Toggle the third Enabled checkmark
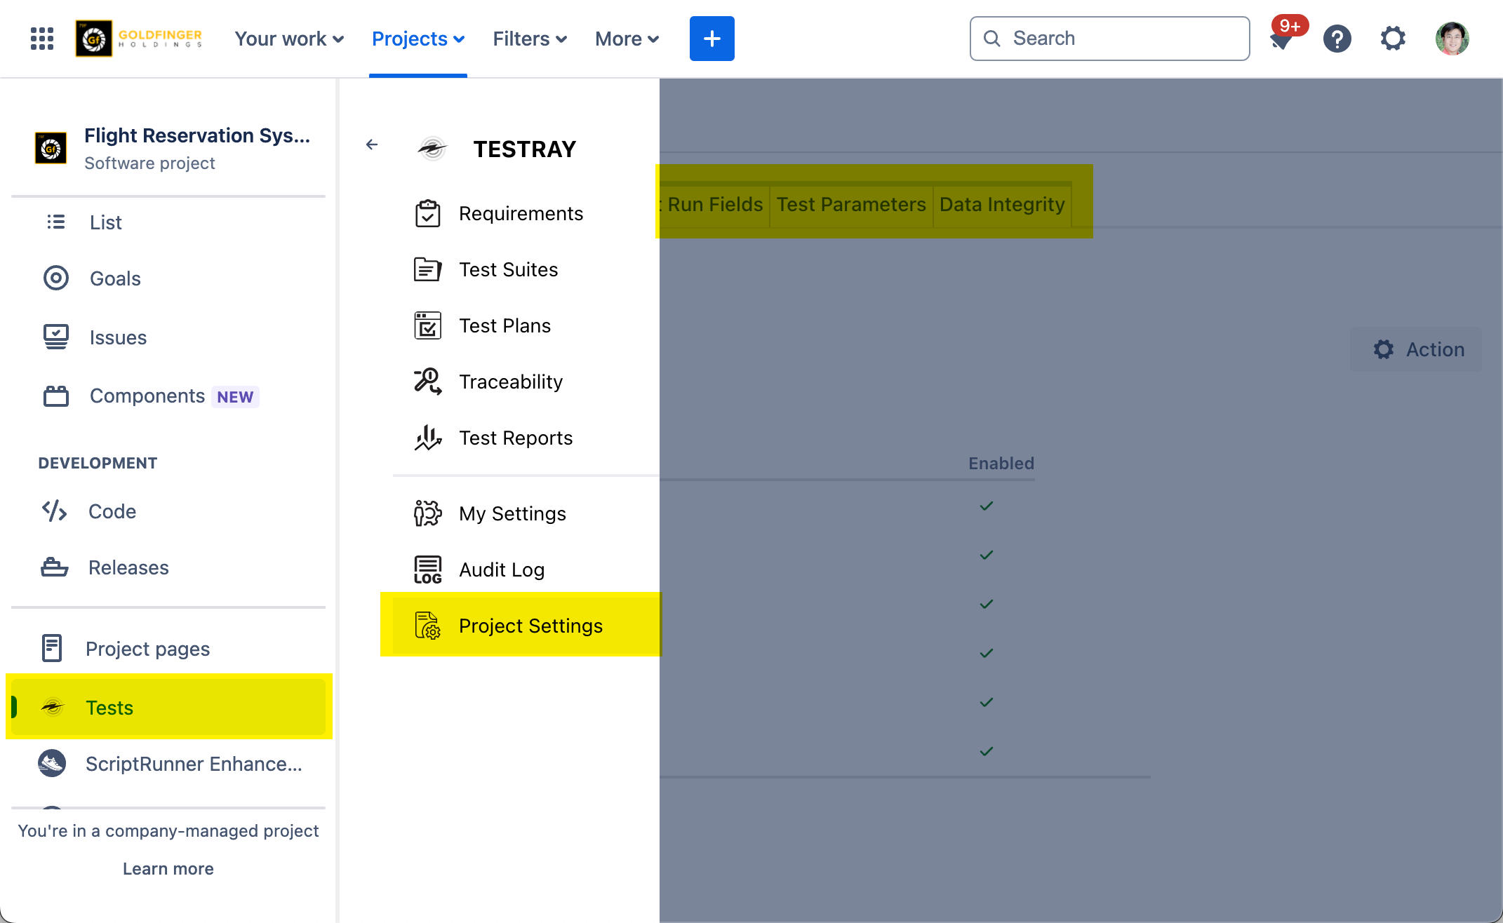Image resolution: width=1503 pixels, height=923 pixels. click(x=986, y=604)
